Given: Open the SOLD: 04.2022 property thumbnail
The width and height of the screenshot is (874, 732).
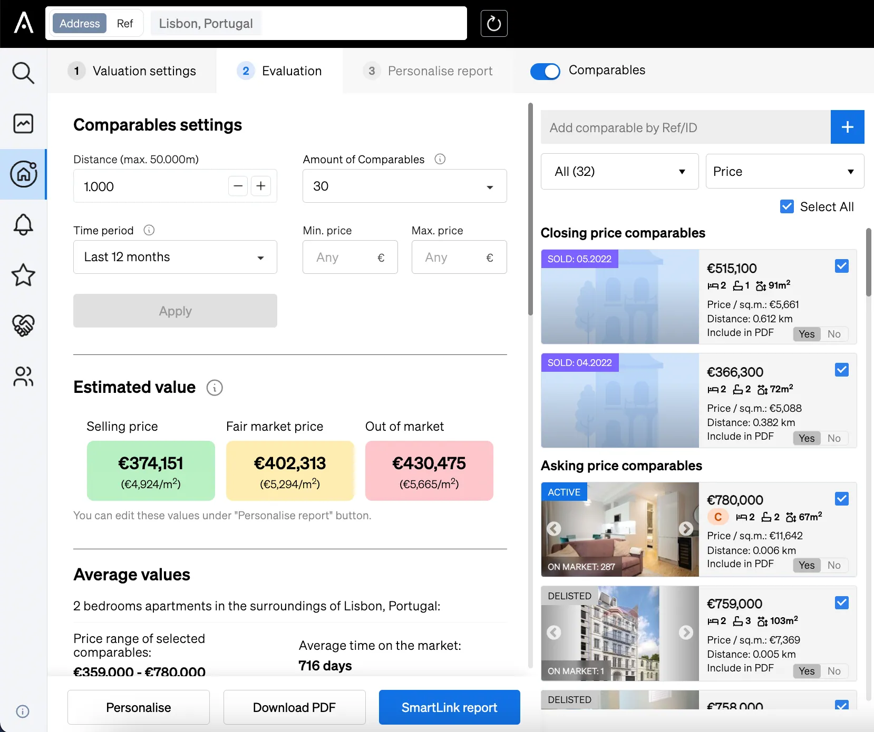Looking at the screenshot, I should click(620, 400).
